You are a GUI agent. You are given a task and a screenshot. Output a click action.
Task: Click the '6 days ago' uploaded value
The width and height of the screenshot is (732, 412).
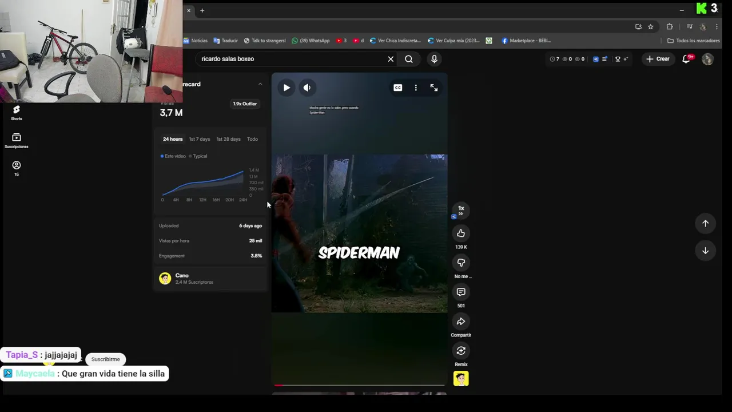250,226
